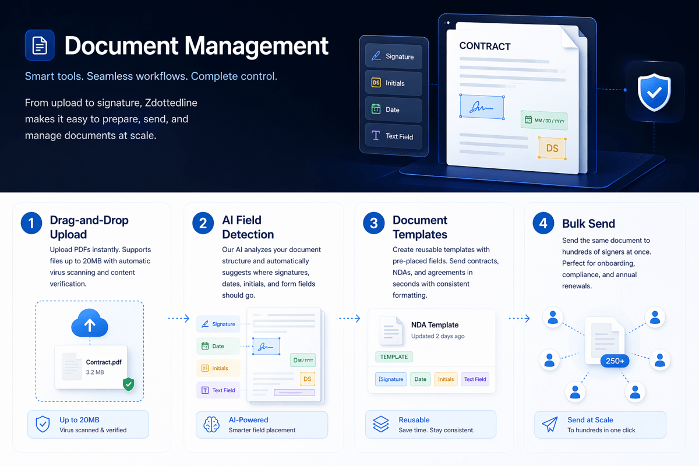Click the DS initials box in AI Field Detection document
Viewport: 699px width, 466px height.
pyautogui.click(x=307, y=379)
